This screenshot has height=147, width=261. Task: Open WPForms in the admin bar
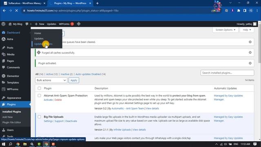click(66, 24)
